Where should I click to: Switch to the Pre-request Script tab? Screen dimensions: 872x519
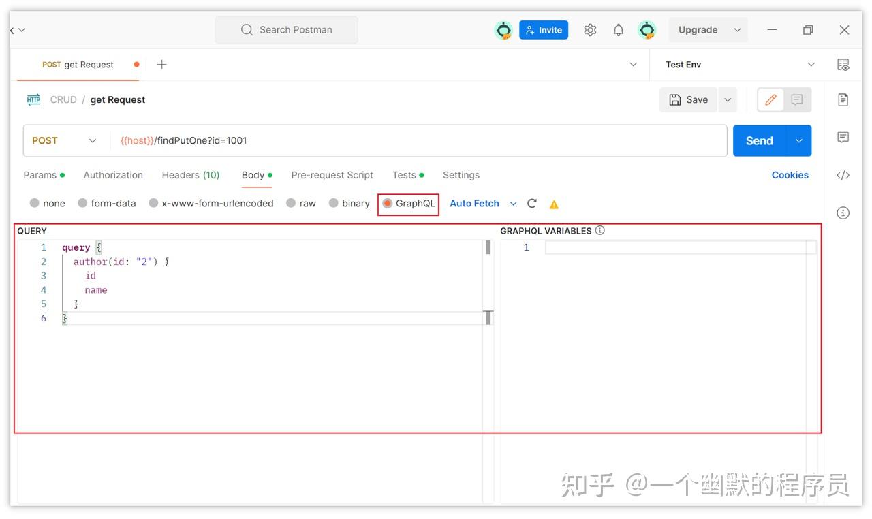click(332, 175)
